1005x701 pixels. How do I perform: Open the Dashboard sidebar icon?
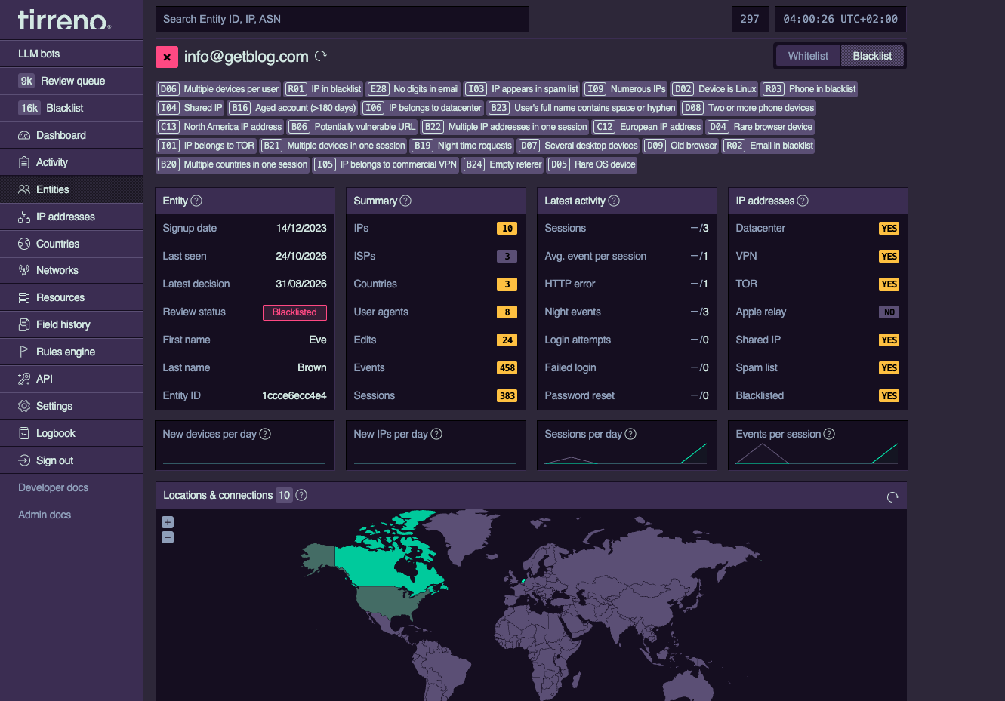tap(24, 135)
